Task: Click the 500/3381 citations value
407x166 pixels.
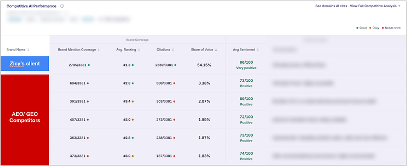Action: (164, 83)
